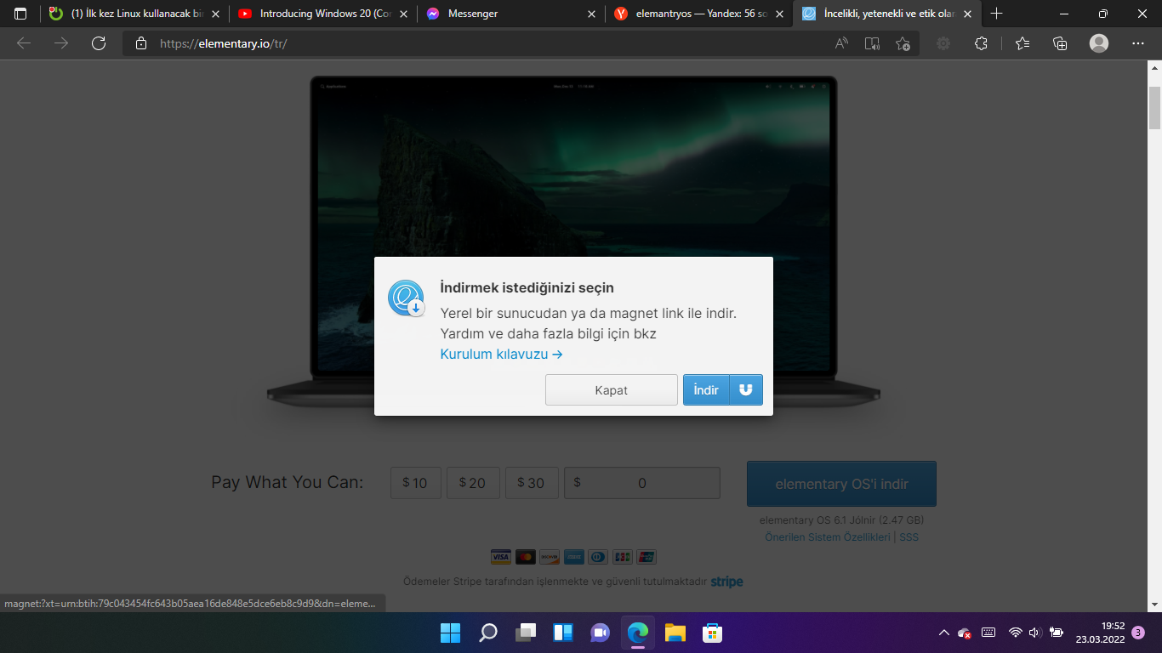This screenshot has width=1162, height=653.
Task: Click the İndir button in the dialog
Action: [x=706, y=390]
